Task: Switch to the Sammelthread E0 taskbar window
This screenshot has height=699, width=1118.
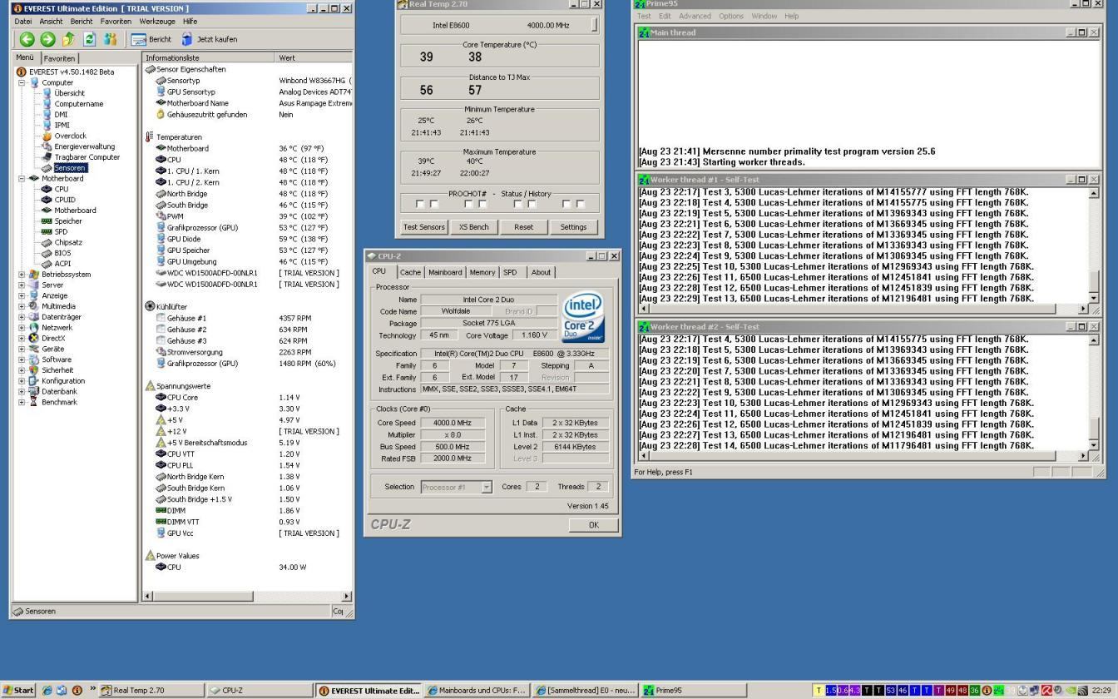Action: 586,690
